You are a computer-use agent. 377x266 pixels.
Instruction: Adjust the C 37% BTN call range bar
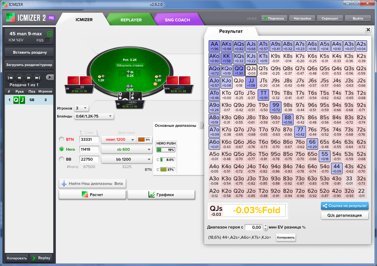coord(167,170)
